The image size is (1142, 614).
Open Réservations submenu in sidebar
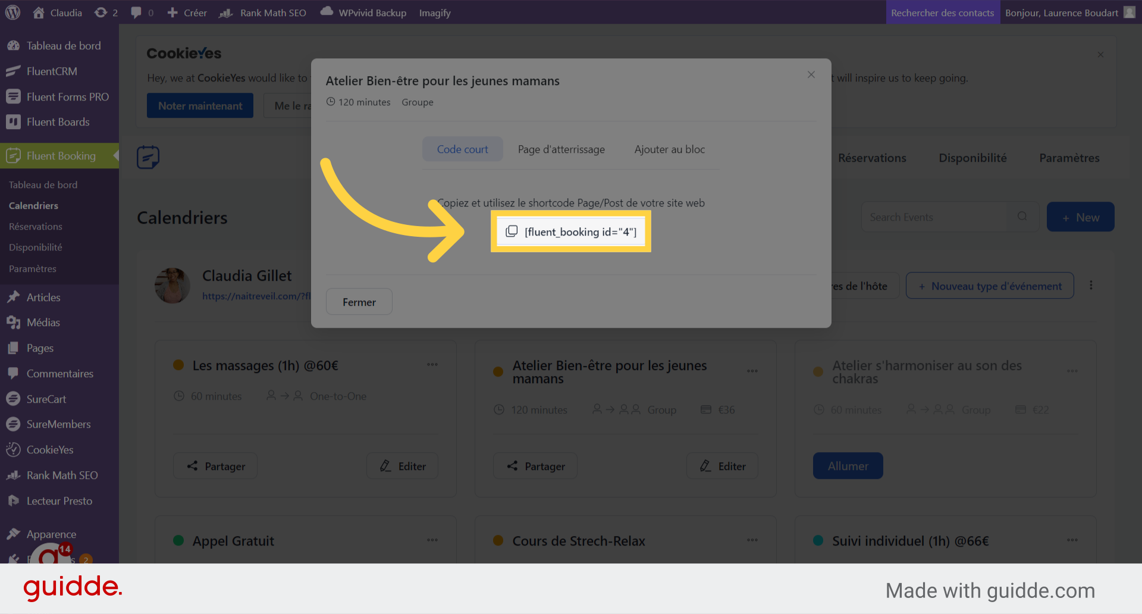coord(36,227)
